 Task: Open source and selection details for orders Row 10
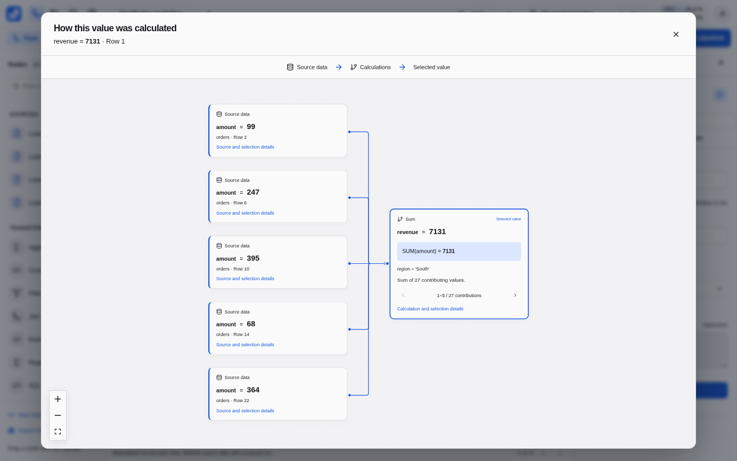(245, 279)
